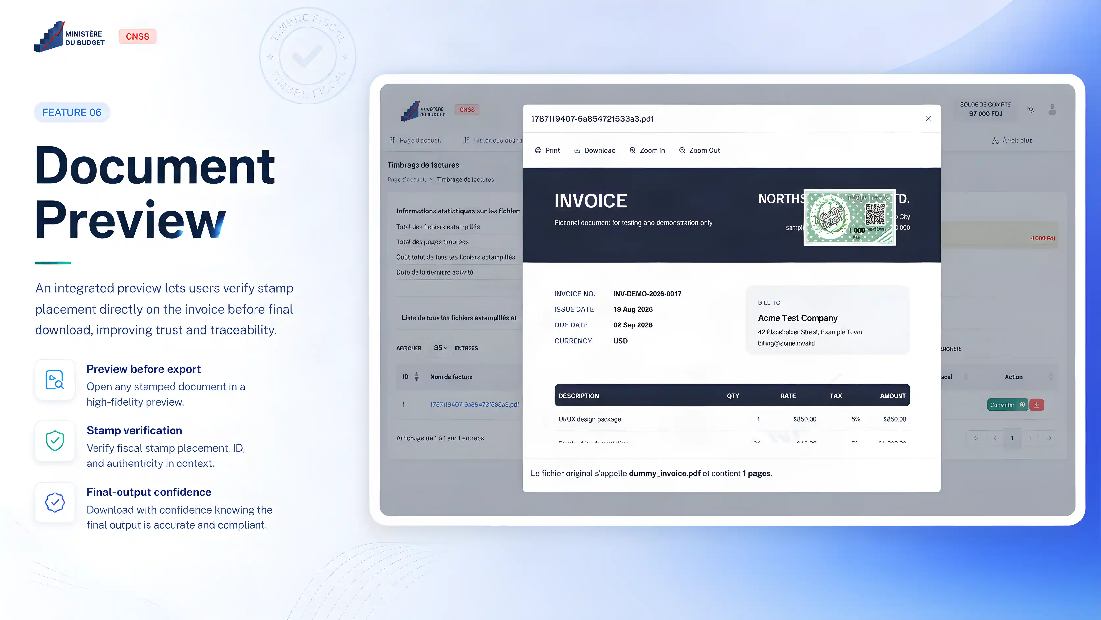This screenshot has width=1101, height=620.
Task: Click the green fiscal stamp on the invoice
Action: coord(849,217)
